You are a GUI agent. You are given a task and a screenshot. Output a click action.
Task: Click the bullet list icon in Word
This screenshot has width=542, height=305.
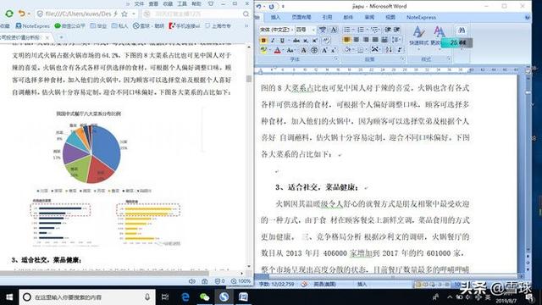point(347,30)
